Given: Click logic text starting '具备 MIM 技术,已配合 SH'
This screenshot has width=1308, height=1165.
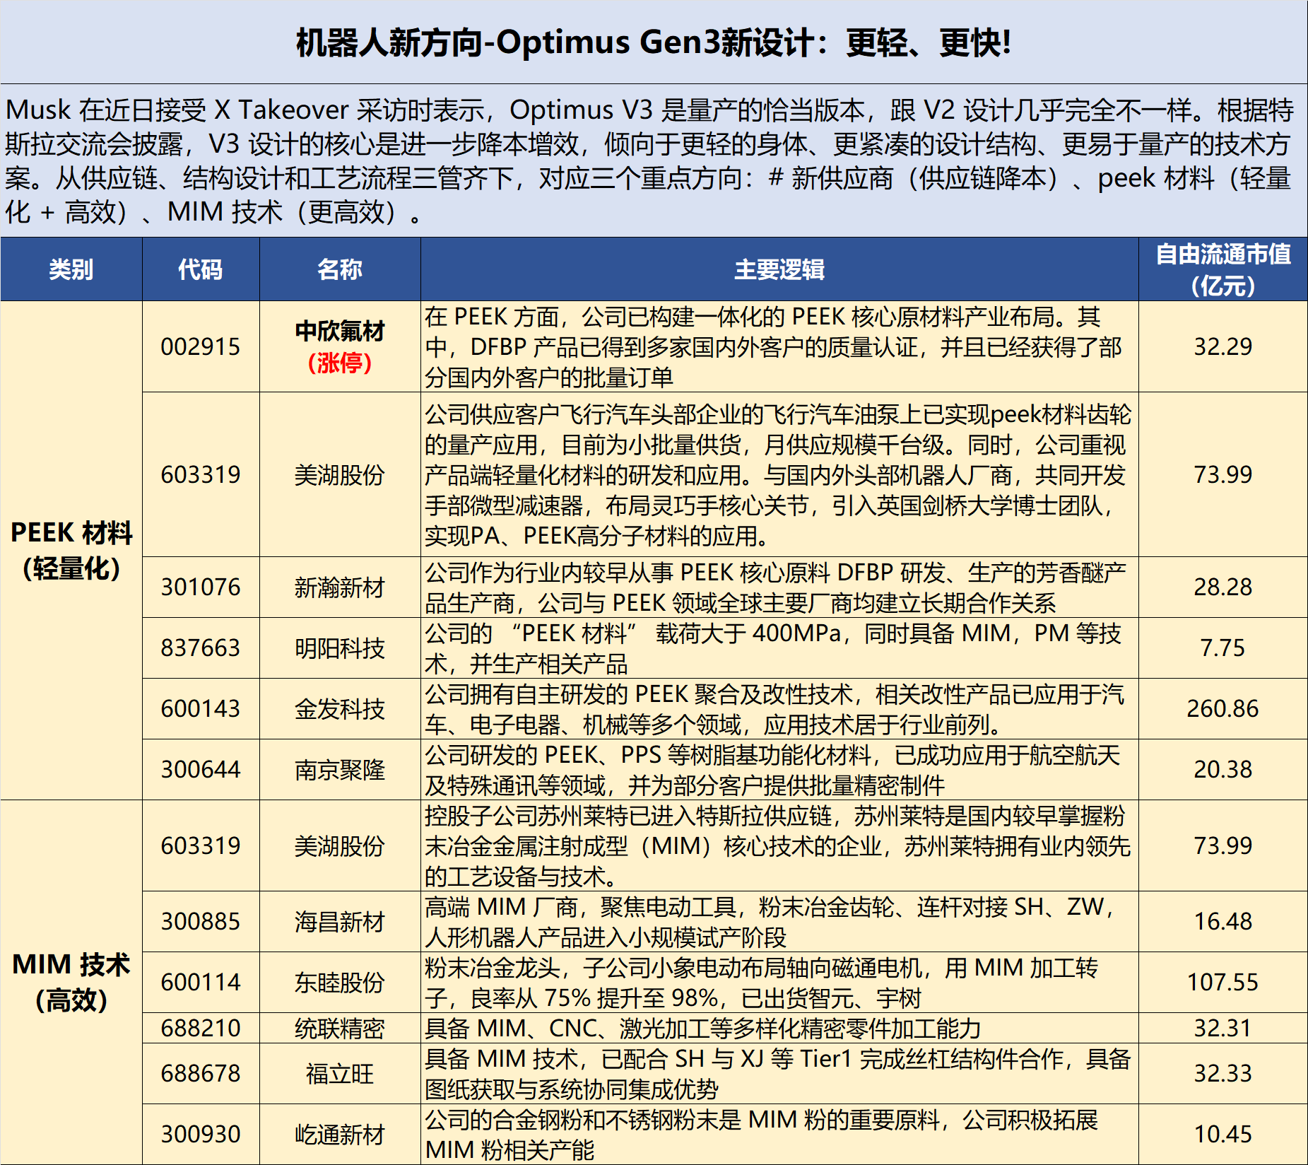Looking at the screenshot, I should coord(777,1074).
